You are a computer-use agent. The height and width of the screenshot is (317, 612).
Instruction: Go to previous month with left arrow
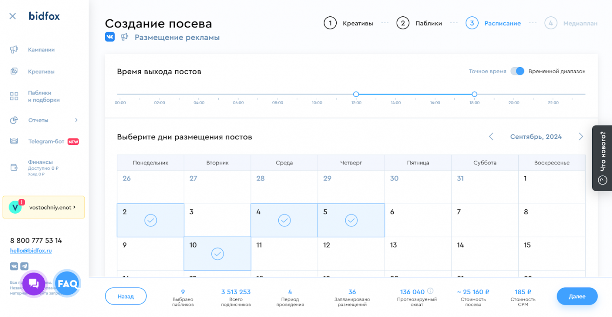[491, 137]
